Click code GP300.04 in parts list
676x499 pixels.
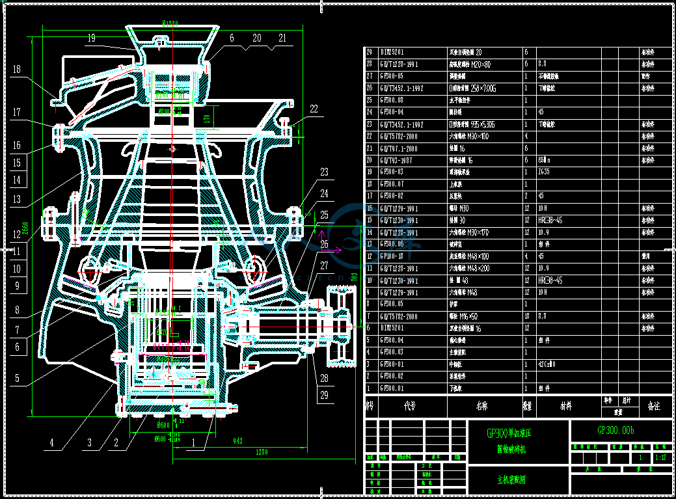[392, 340]
